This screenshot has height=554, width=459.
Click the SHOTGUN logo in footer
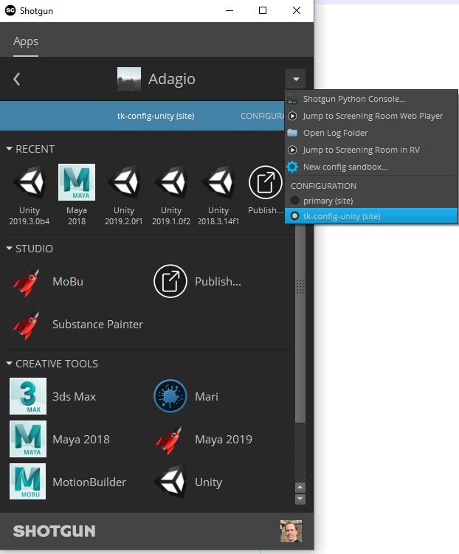click(54, 531)
